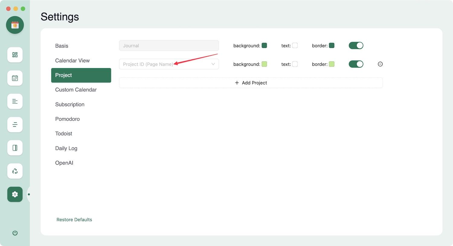The width and height of the screenshot is (453, 246).
Task: Open the Calendar View settings tab
Action: [72, 61]
